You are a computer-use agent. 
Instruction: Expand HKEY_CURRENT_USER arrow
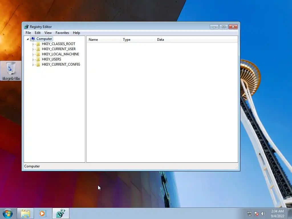point(33,49)
